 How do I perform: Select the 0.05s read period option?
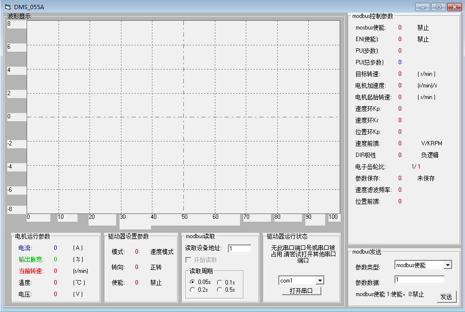[x=193, y=282]
